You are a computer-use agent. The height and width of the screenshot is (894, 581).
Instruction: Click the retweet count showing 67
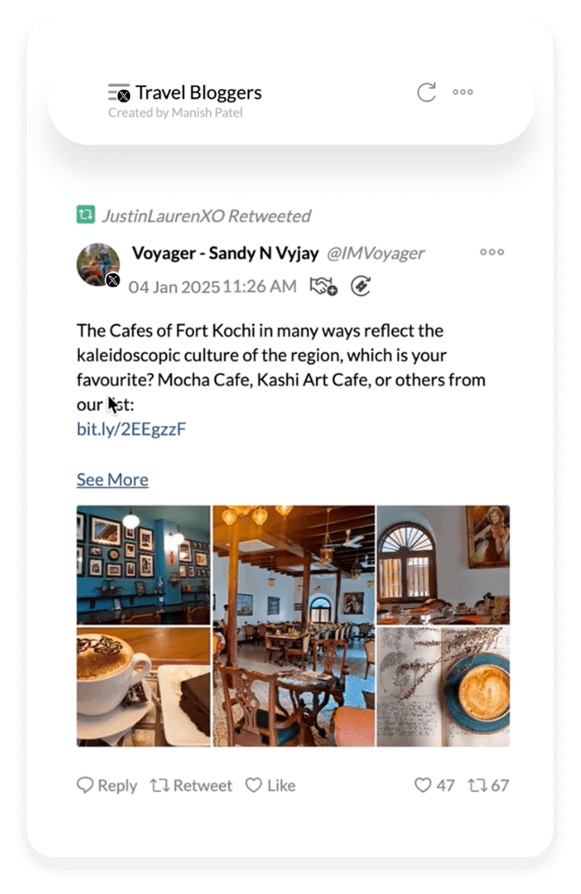pos(489,785)
